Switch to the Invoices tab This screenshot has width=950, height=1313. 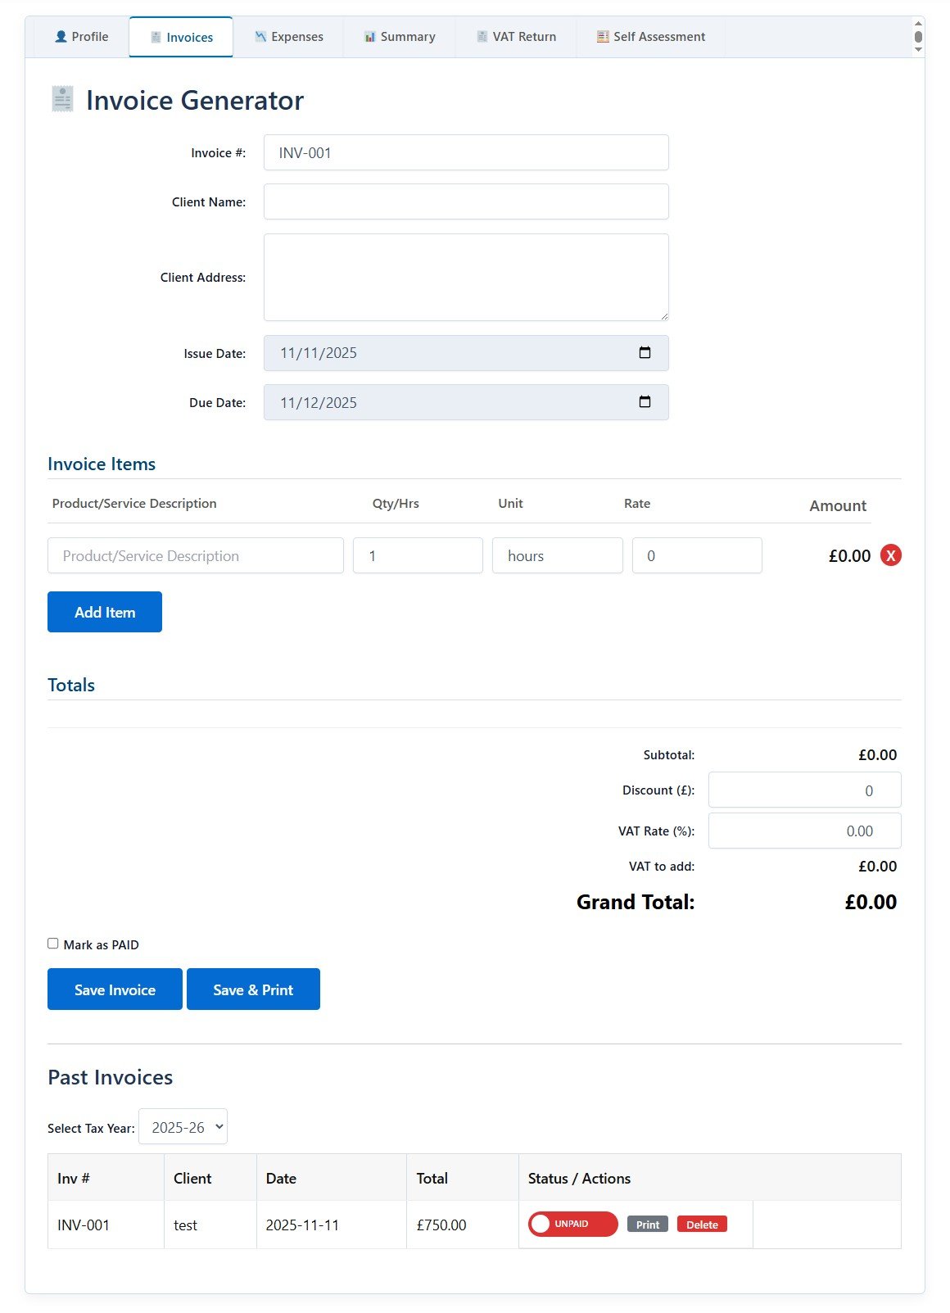pyautogui.click(x=181, y=38)
